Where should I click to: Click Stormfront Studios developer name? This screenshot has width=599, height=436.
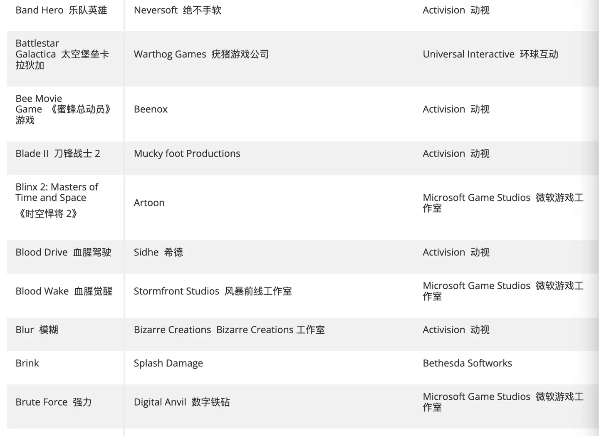click(213, 291)
